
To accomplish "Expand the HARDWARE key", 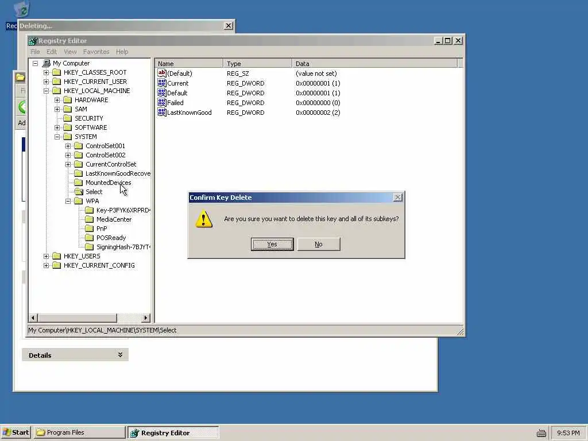I will (57, 100).
